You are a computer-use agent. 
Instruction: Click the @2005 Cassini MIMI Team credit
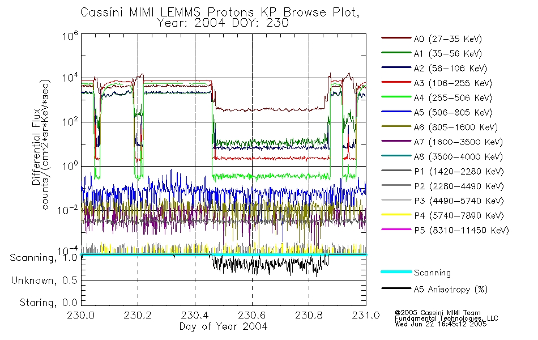point(437,313)
